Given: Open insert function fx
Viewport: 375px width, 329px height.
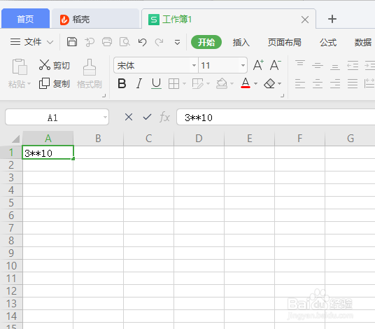Looking at the screenshot, I should 165,117.
